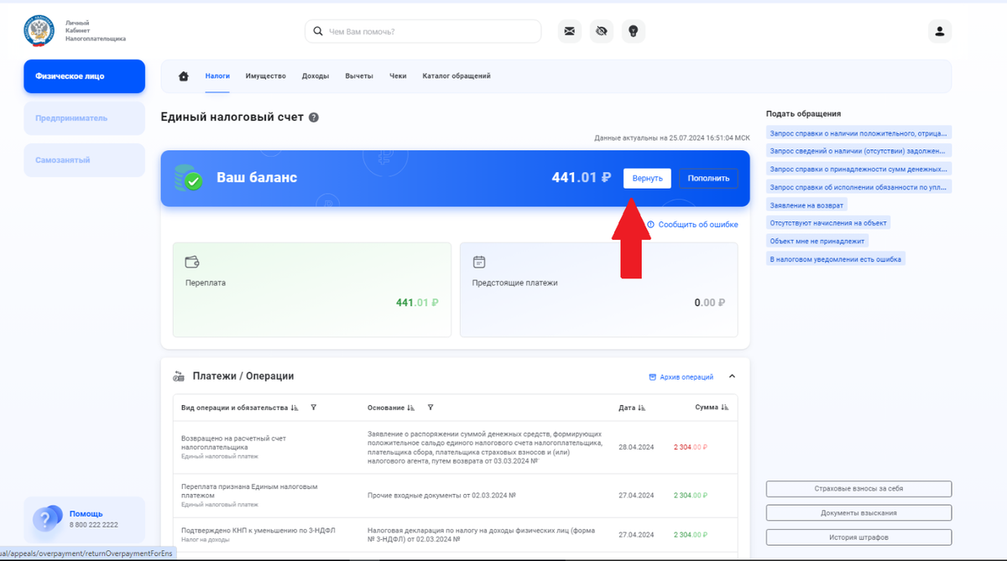Image resolution: width=1007 pixels, height=561 pixels.
Task: Click the Пополнить balance button
Action: 709,178
